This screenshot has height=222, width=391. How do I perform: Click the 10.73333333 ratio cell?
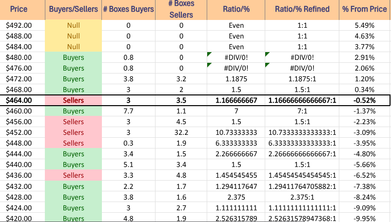[236, 132]
